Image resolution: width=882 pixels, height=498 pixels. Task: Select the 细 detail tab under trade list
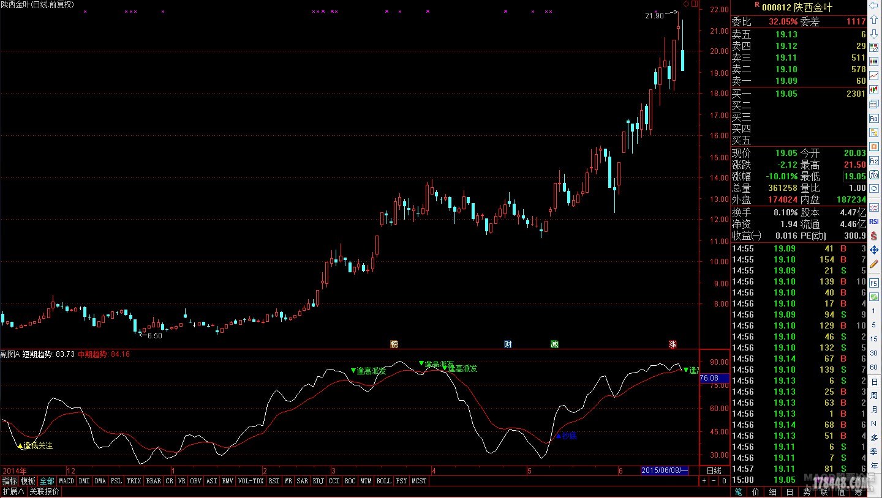(x=773, y=491)
